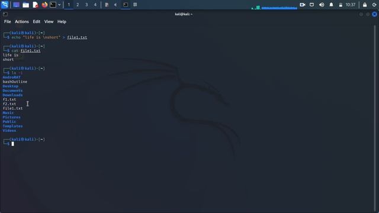This screenshot has width=379, height=213.
Task: Click the Pictures directory entry
Action: [12, 117]
